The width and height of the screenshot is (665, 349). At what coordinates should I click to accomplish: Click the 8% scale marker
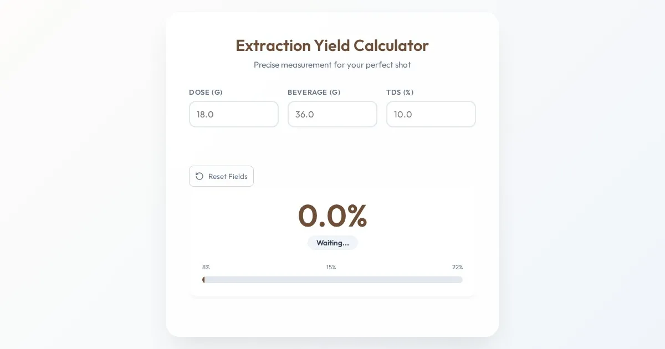pos(206,267)
